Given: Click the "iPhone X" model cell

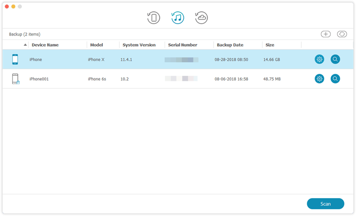Looking at the screenshot, I should pyautogui.click(x=96, y=60).
